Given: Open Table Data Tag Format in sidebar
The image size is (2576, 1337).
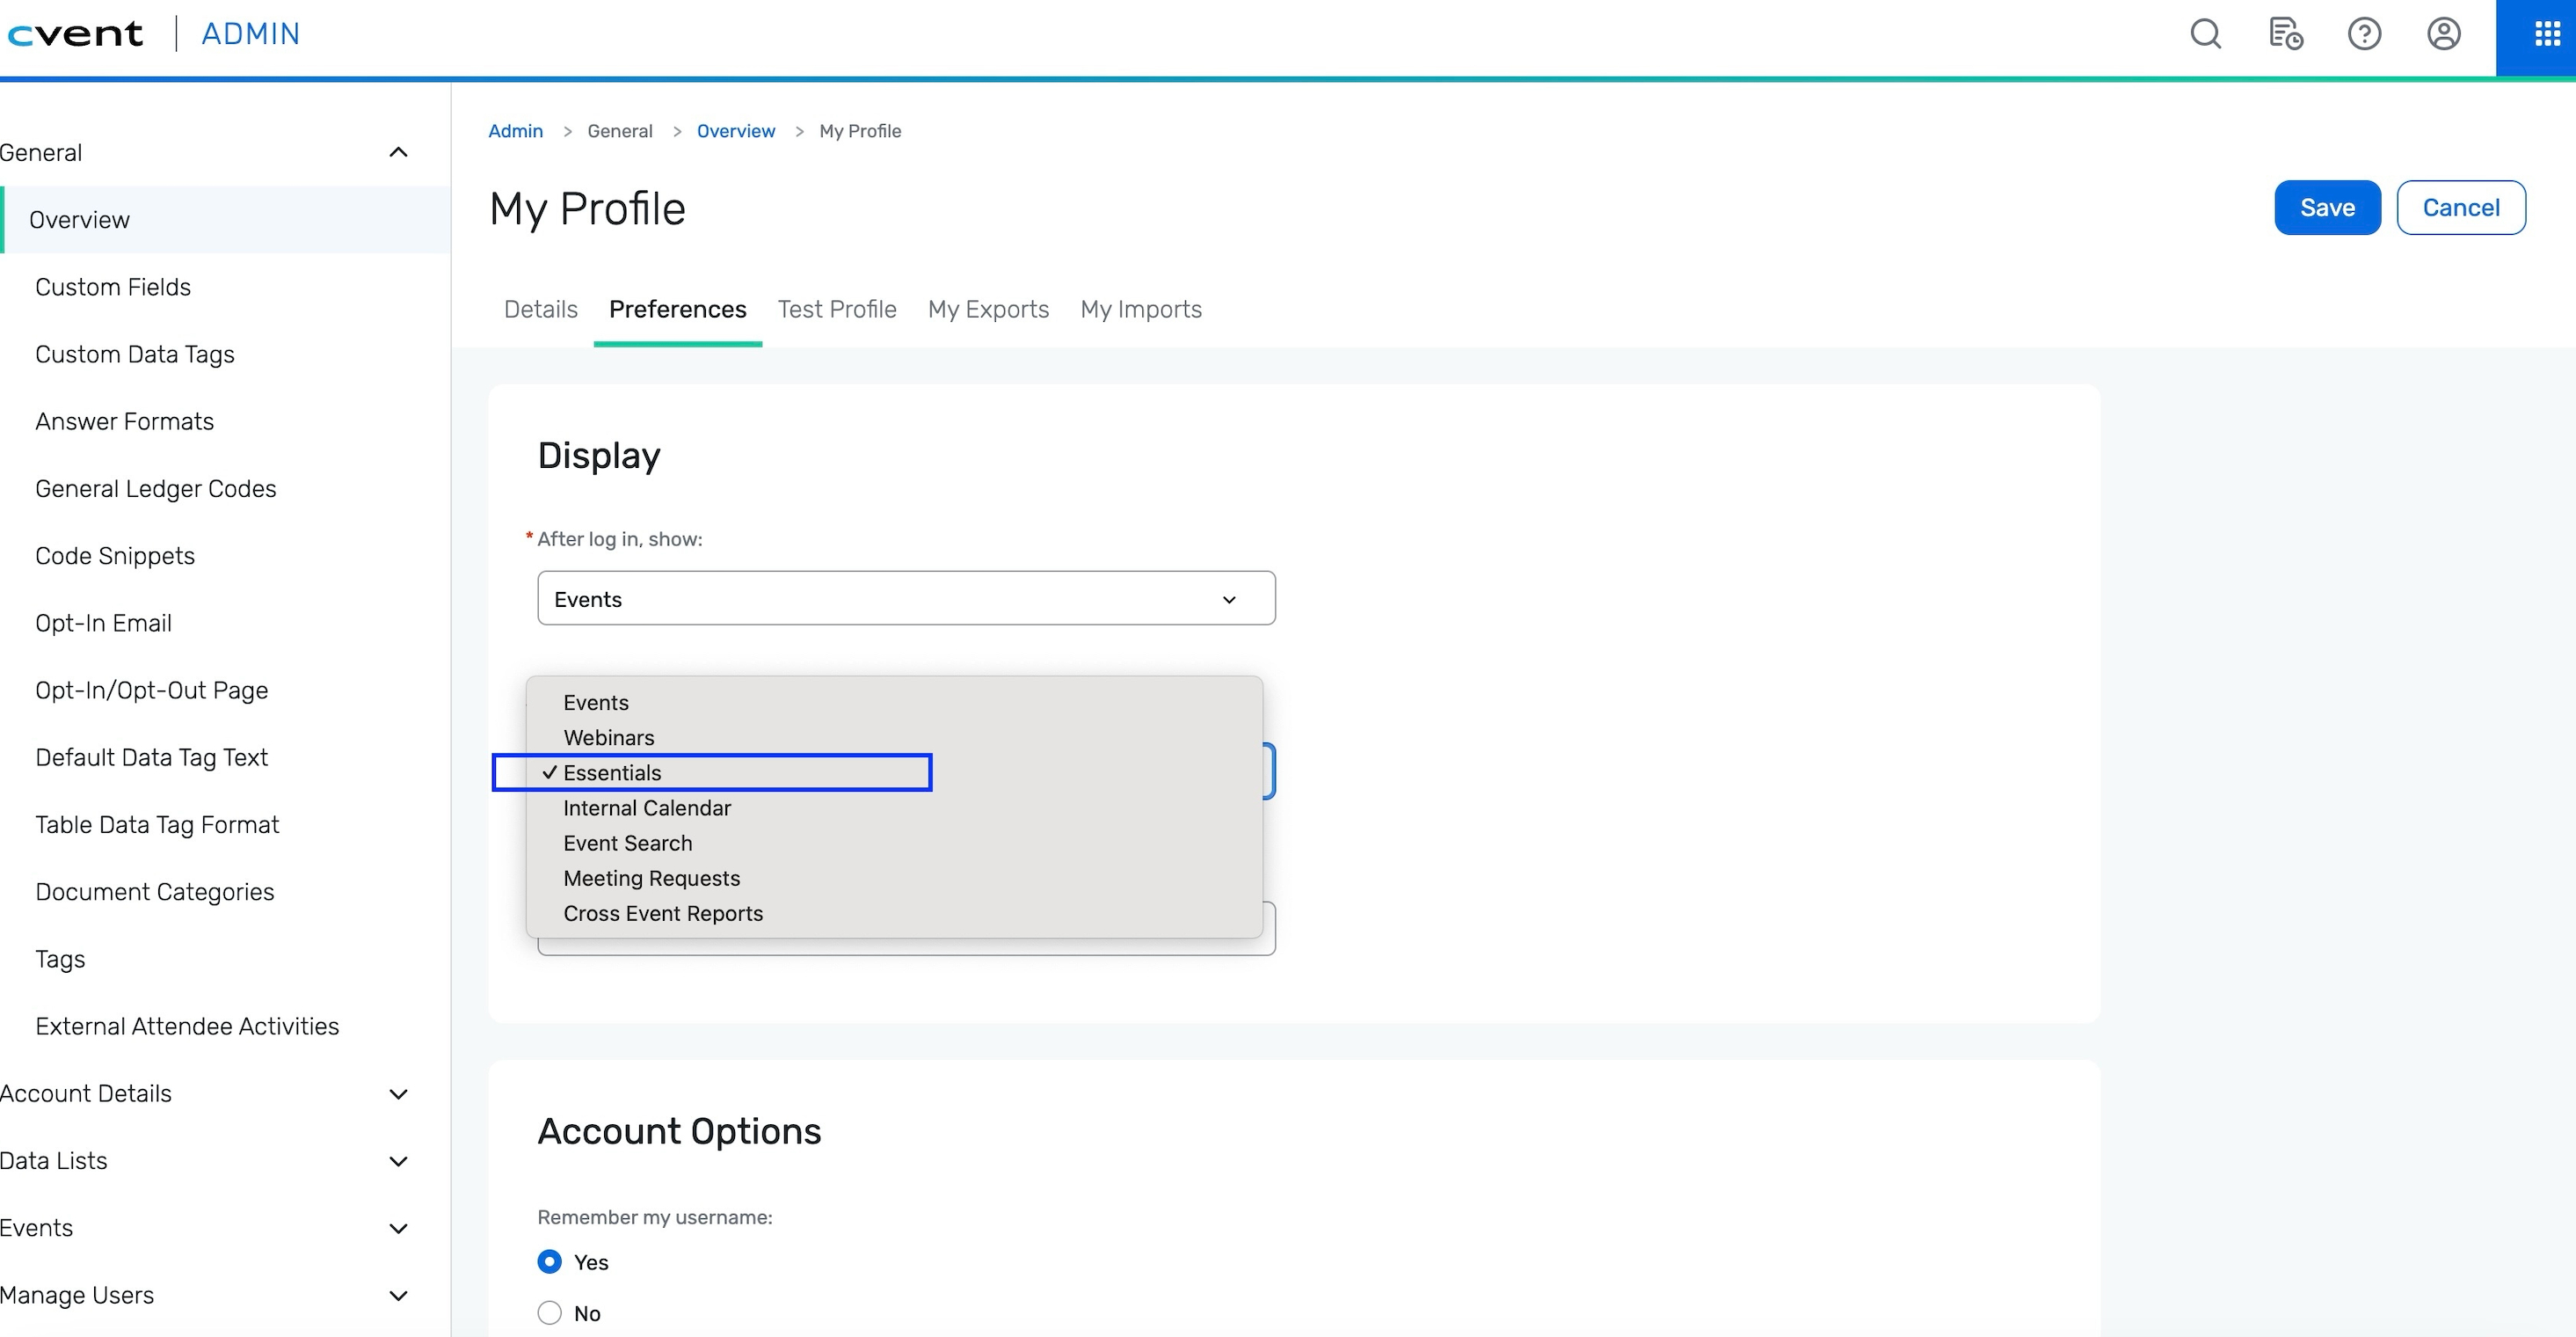Looking at the screenshot, I should click(x=157, y=824).
